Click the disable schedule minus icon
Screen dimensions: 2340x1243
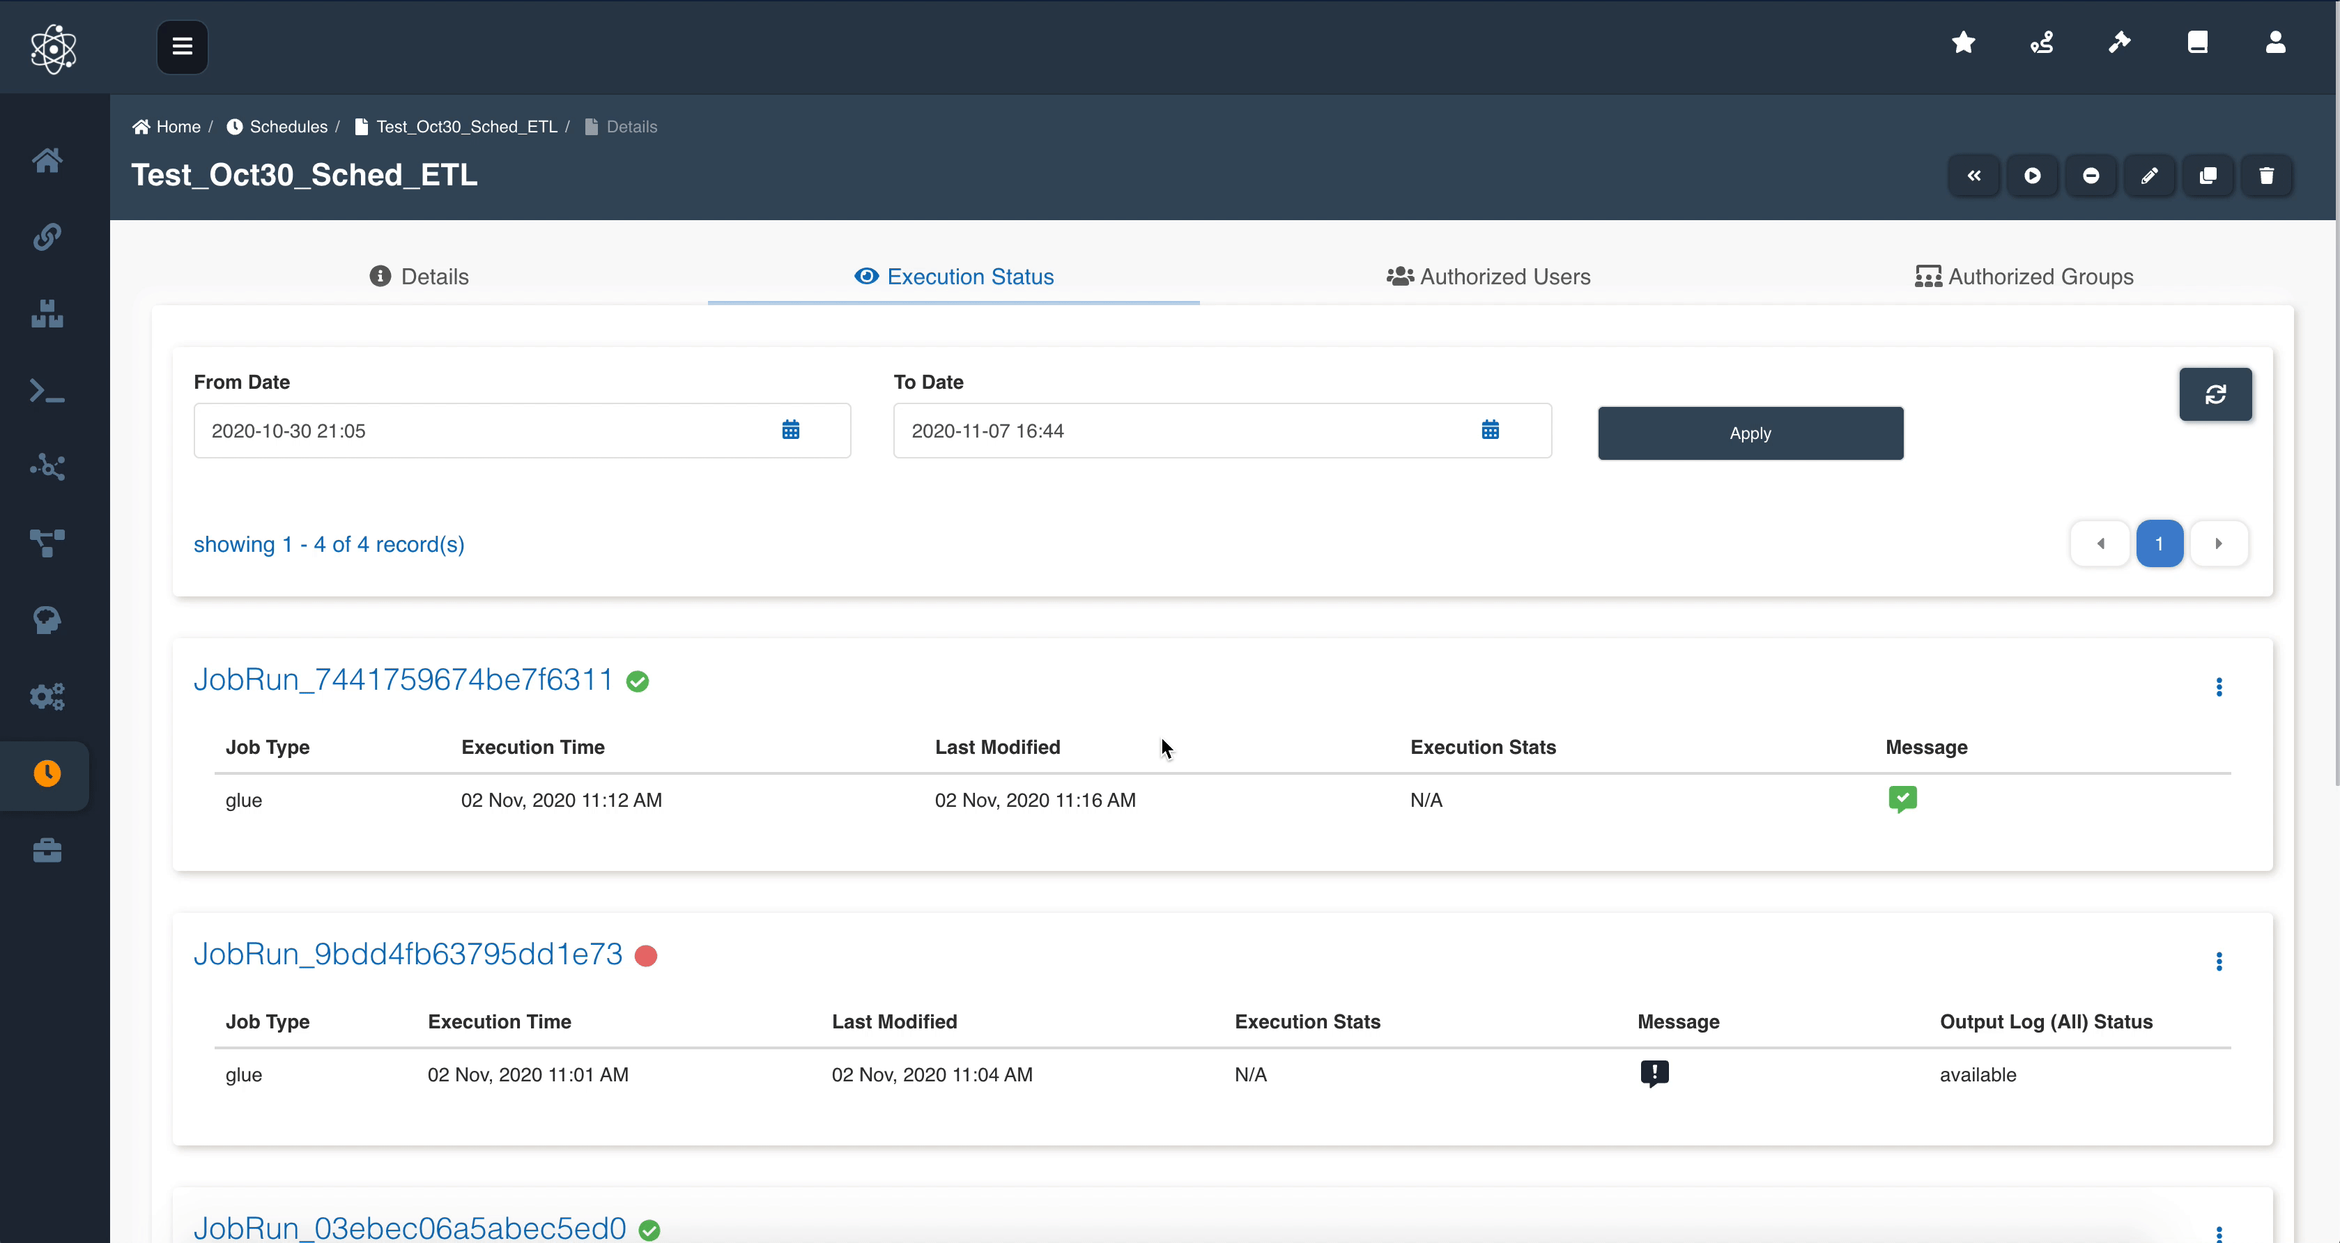coord(2091,176)
